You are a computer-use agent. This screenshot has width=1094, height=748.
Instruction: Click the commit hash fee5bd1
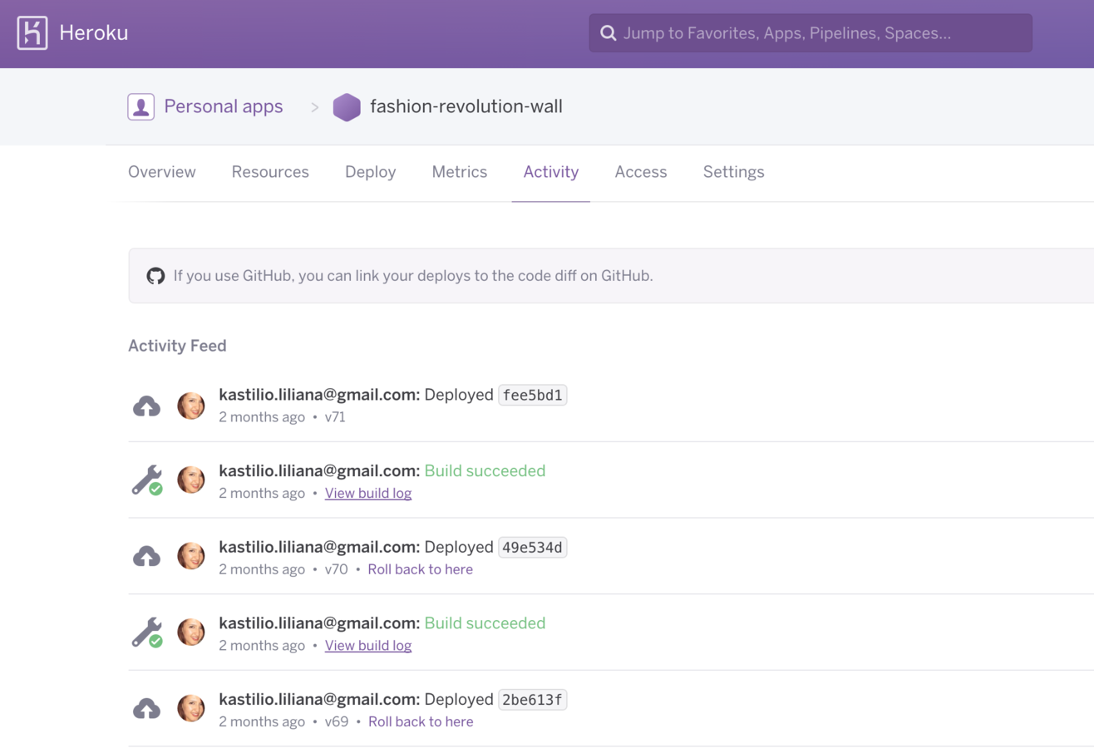(533, 395)
